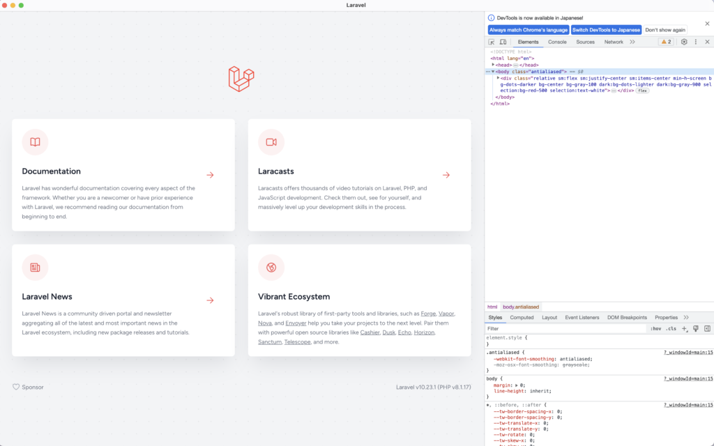Open the Computed styles tab
The width and height of the screenshot is (714, 446).
point(522,317)
